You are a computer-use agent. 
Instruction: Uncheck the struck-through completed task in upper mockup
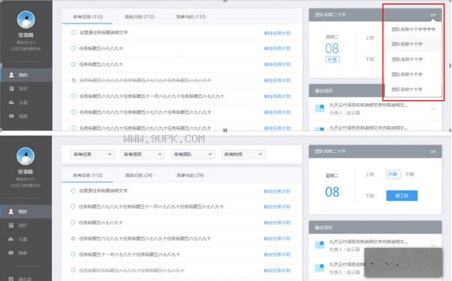point(73,81)
